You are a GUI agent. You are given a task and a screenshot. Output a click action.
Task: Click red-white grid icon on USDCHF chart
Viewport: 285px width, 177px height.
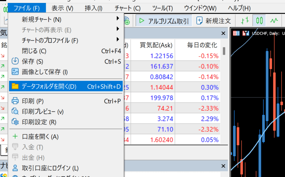tap(236, 33)
